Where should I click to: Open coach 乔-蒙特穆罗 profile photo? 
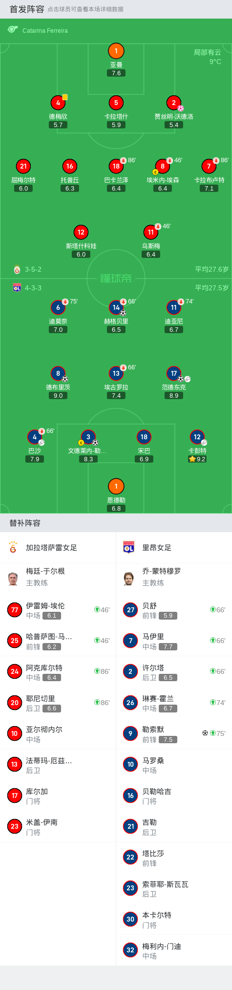[x=129, y=578]
